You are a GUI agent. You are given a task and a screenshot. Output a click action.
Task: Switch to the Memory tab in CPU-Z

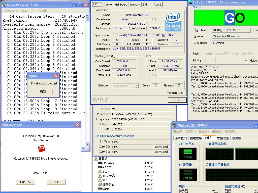[x=135, y=5]
